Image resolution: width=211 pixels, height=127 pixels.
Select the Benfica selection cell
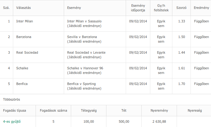click(22, 84)
